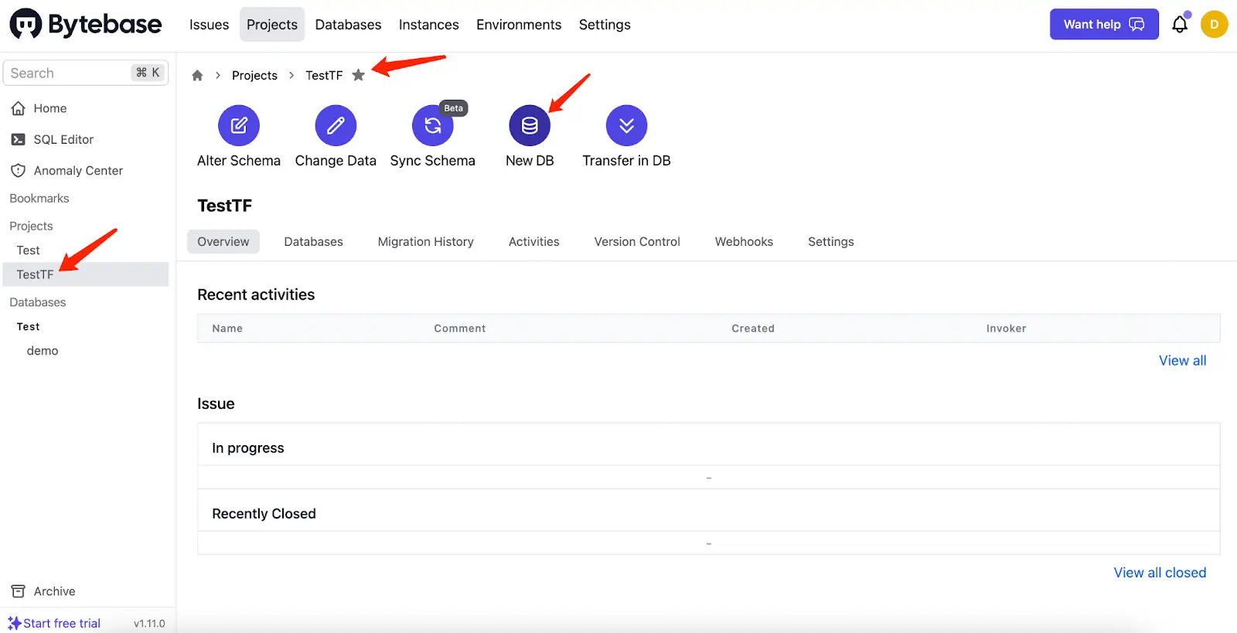The height and width of the screenshot is (633, 1237).
Task: Click View all closed link
Action: coord(1160,573)
